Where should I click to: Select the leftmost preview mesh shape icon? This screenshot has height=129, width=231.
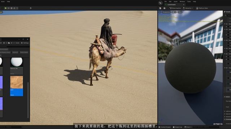pyautogui.click(x=214, y=124)
